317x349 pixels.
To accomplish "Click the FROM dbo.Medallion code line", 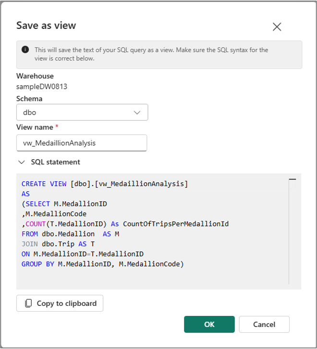I will pos(70,234).
